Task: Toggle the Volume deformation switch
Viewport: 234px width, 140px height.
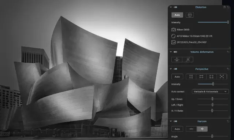Action: click(175, 52)
